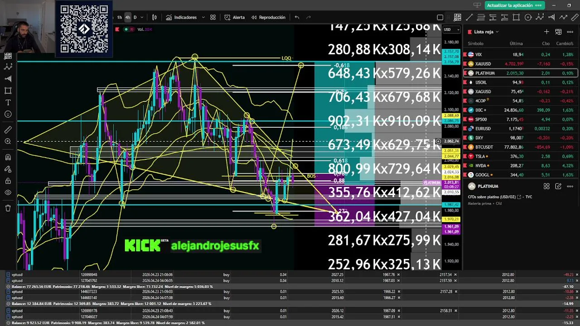Toggle the Vol indicator visibility pill
Image resolution: width=580 pixels, height=326 pixels.
point(129,29)
